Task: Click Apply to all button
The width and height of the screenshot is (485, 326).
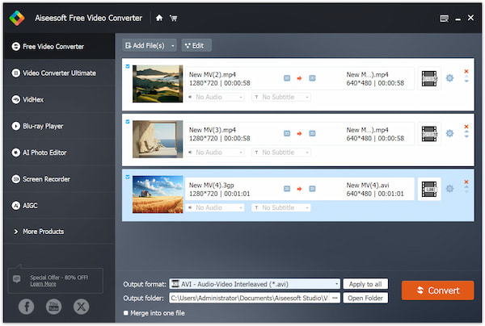Action: click(x=365, y=284)
